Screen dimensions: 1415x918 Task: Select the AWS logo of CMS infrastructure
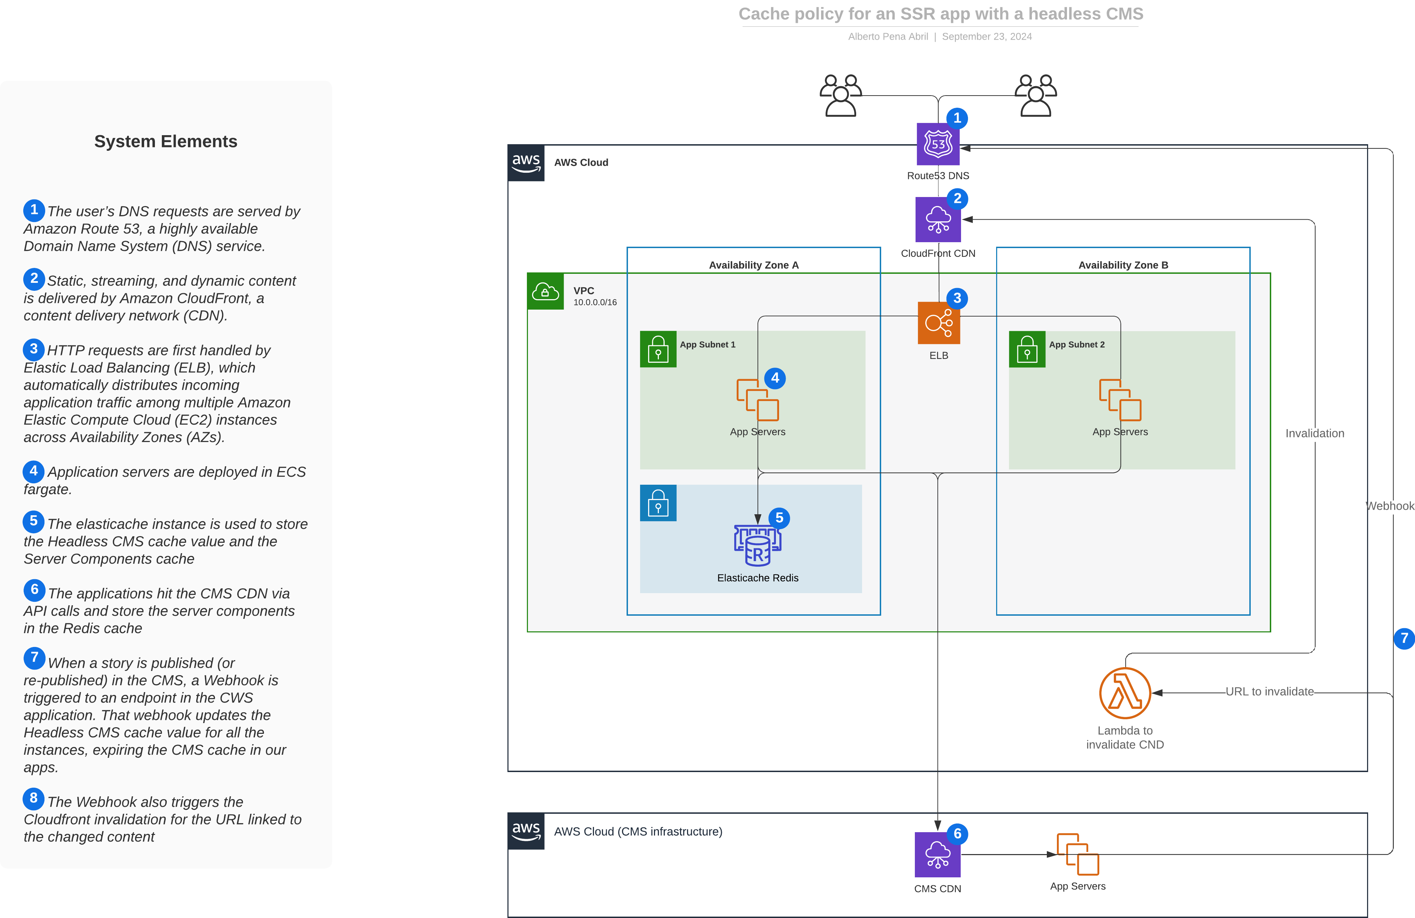point(526,831)
